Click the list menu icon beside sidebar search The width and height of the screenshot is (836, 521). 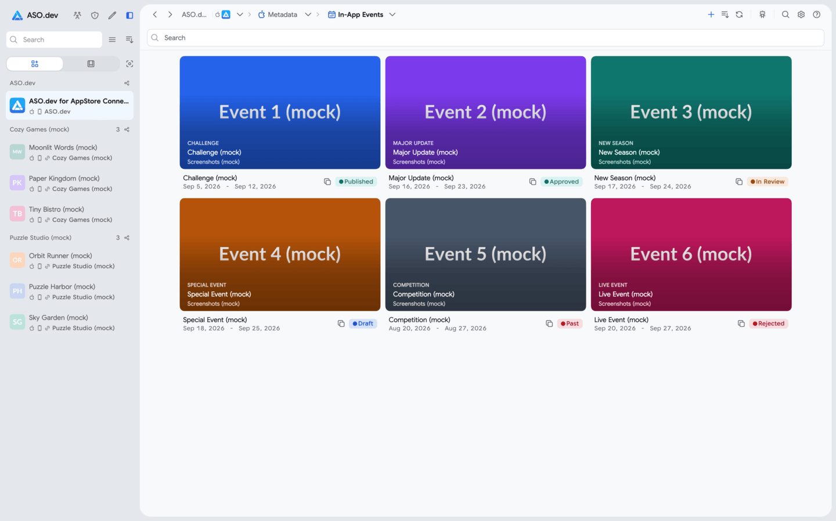112,39
